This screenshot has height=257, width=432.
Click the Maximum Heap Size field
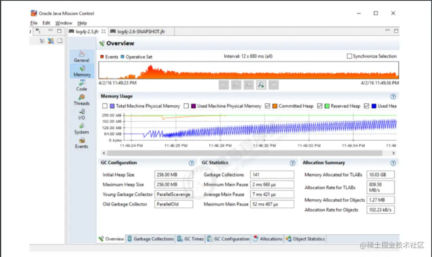tap(174, 184)
